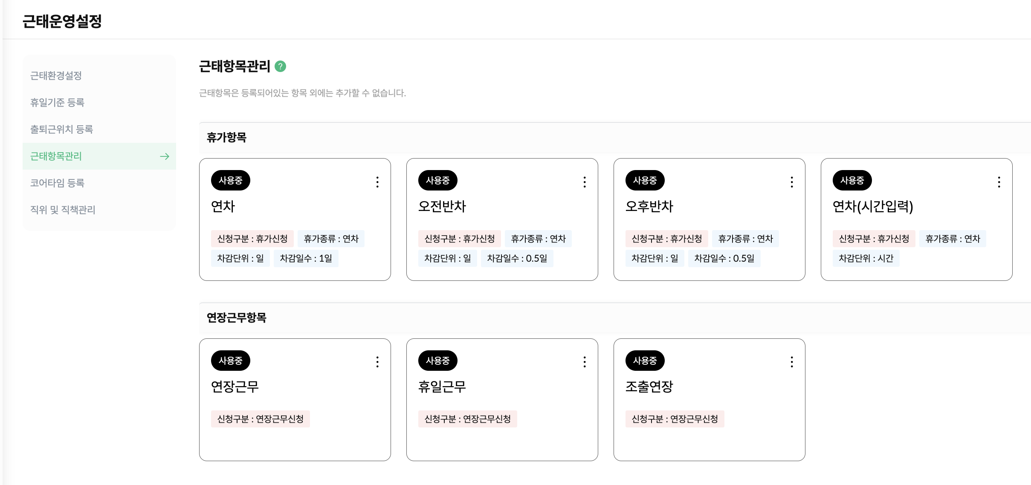Click the 사용중 badge on 연차 card
This screenshot has height=485, width=1031.
[230, 181]
